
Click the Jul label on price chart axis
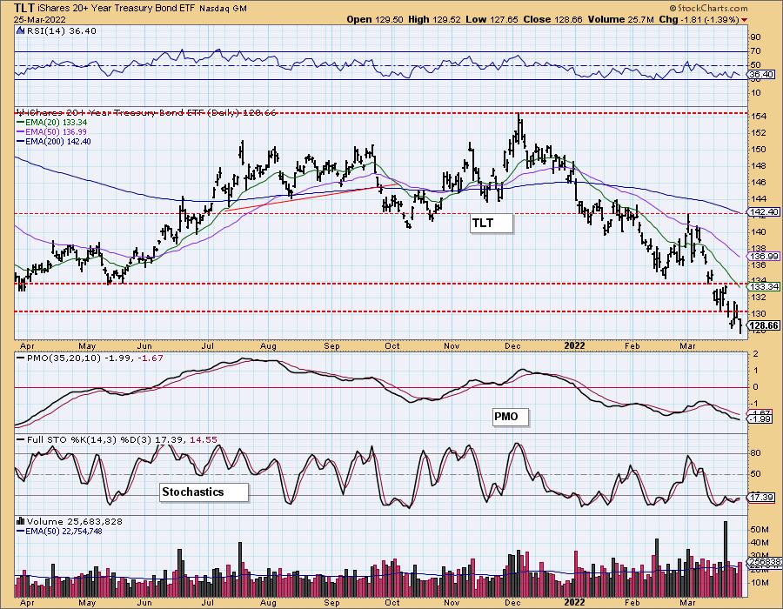[208, 345]
